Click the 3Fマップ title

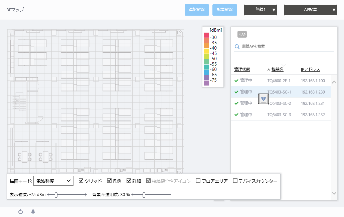pos(15,10)
